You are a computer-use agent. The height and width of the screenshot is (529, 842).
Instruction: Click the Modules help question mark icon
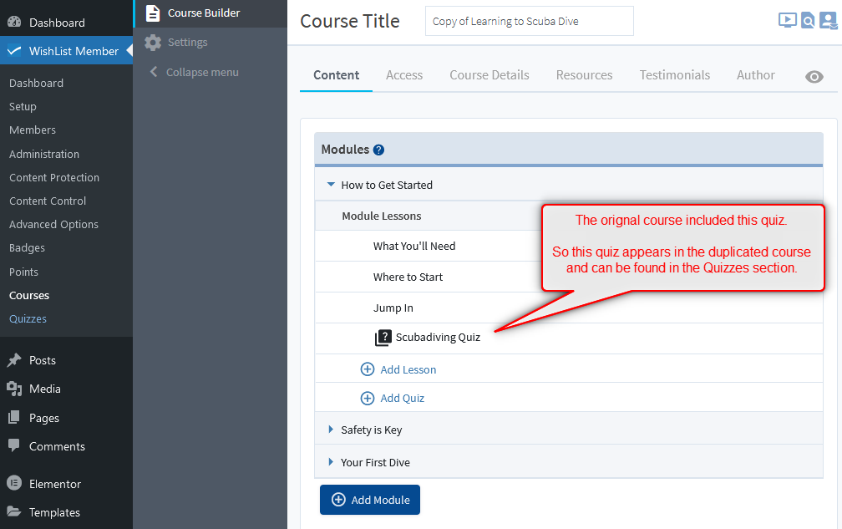[378, 150]
